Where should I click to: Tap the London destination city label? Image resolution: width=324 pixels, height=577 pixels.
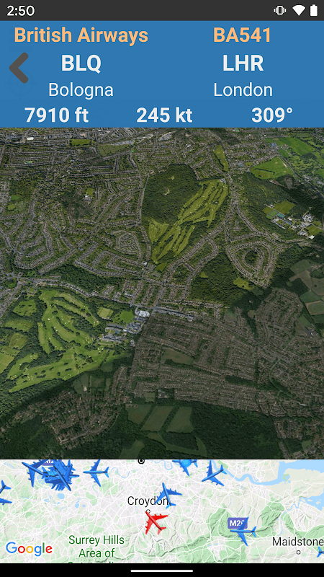tap(243, 89)
